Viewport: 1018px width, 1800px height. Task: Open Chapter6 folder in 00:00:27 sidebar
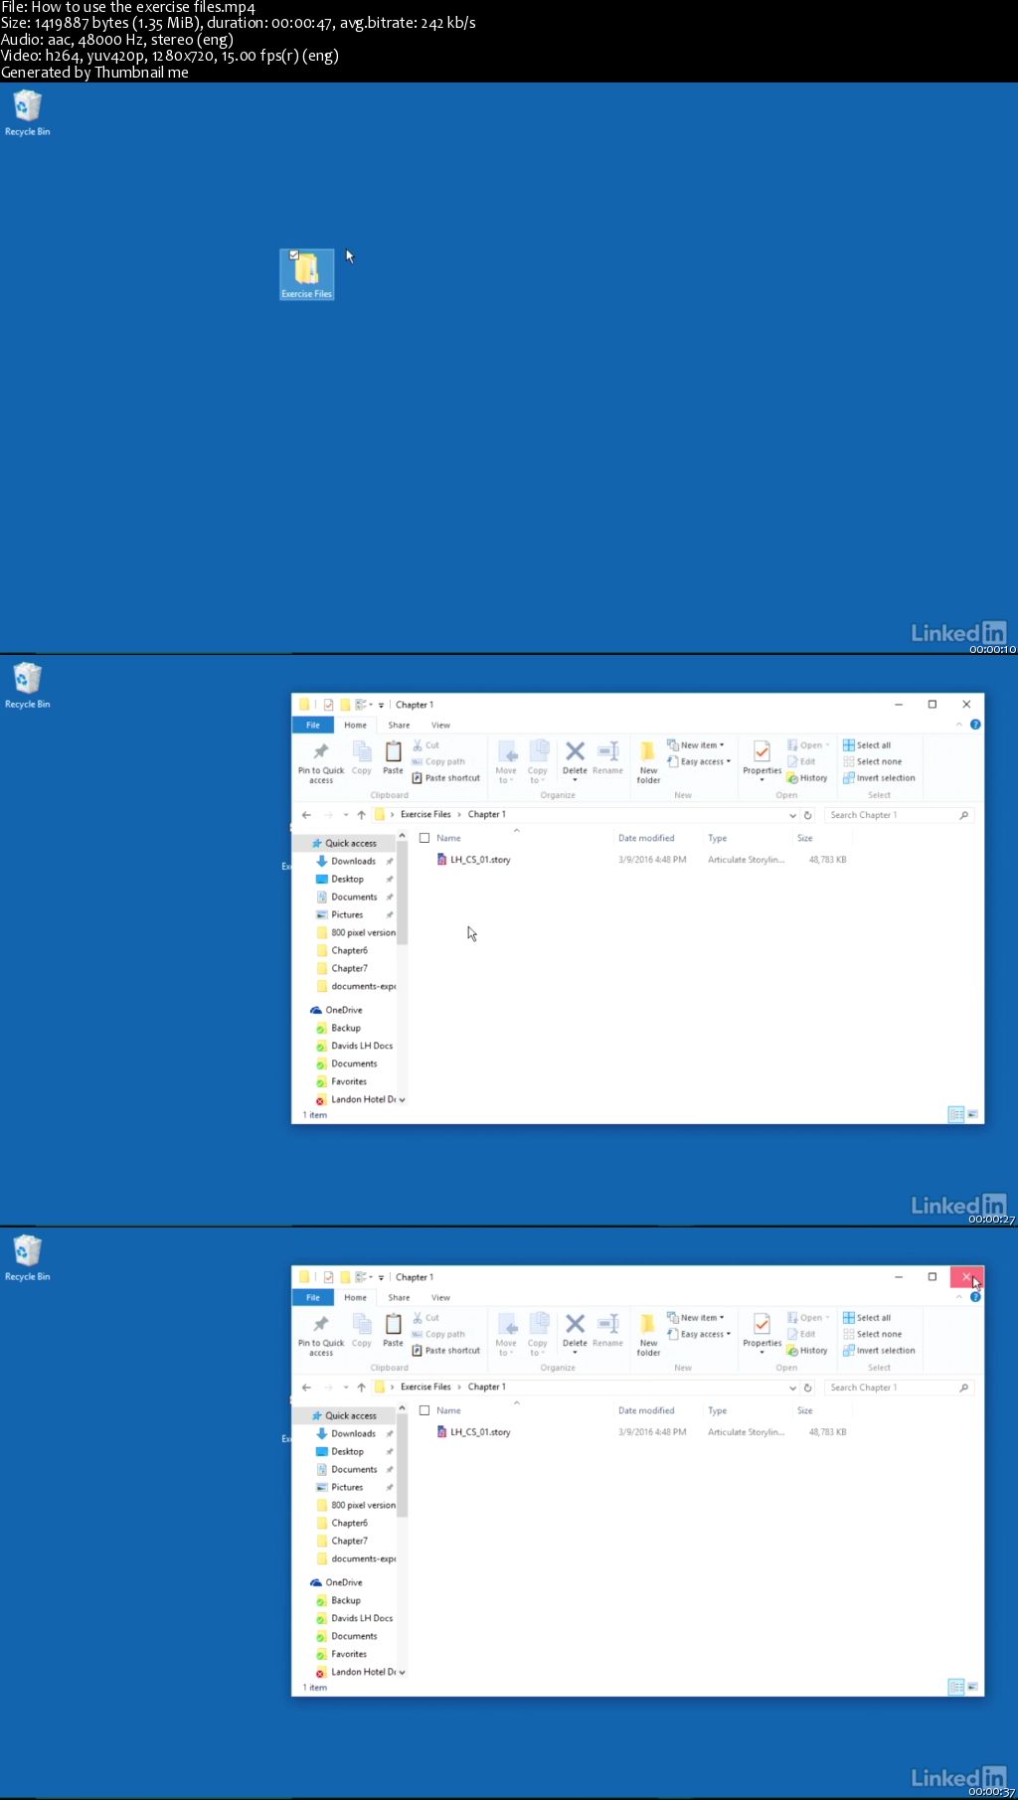[x=349, y=950]
